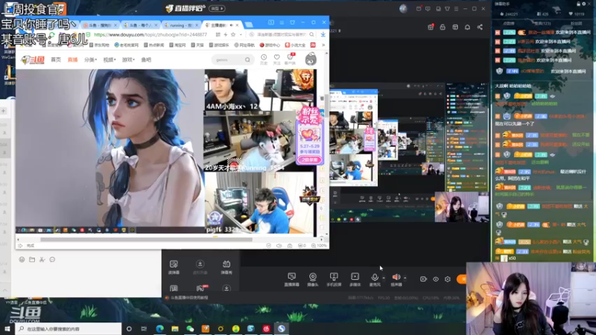Screen dimensions: 596x335
Task: Click the 首页 nav item on Douyu page
Action: click(x=56, y=60)
